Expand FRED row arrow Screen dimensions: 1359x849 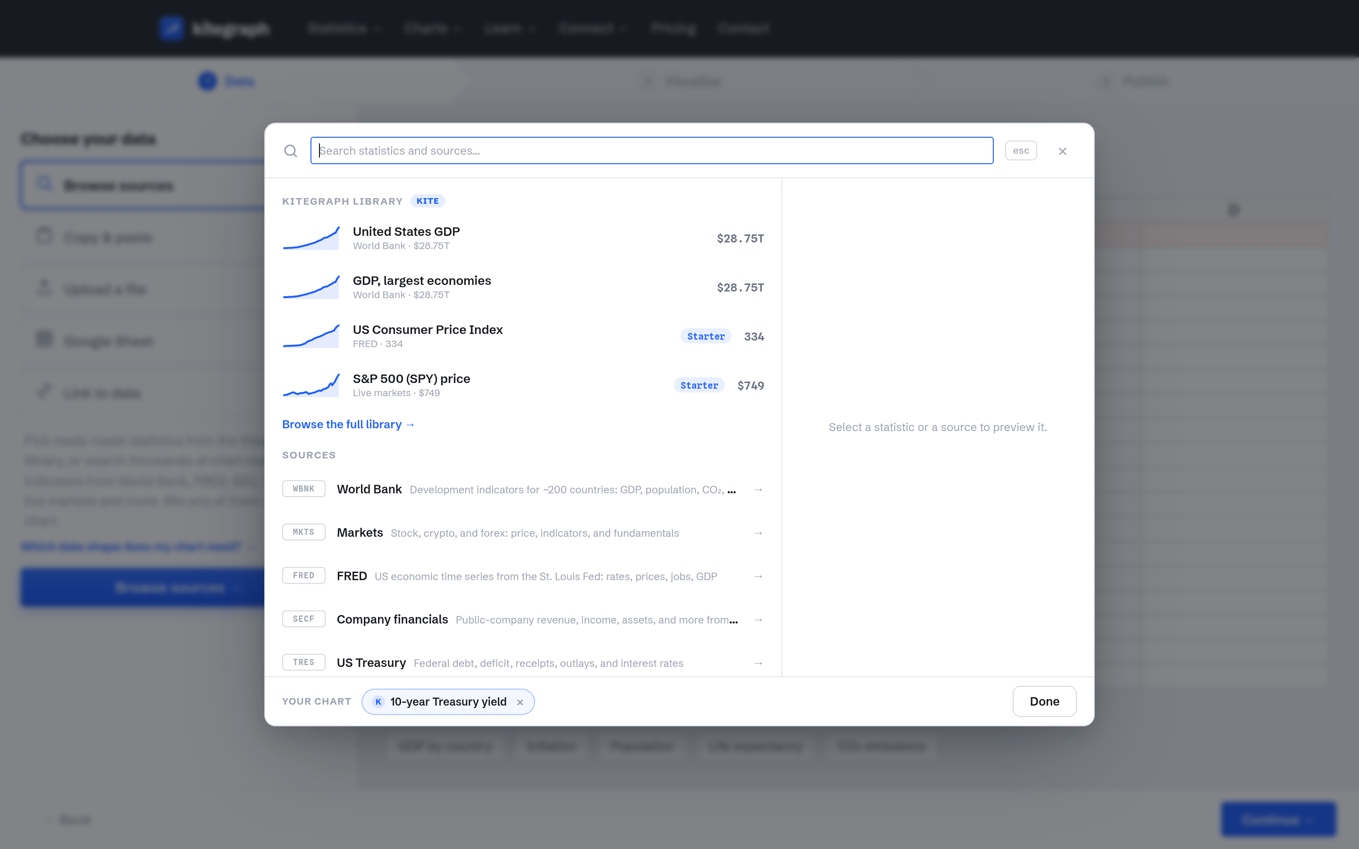[758, 577]
